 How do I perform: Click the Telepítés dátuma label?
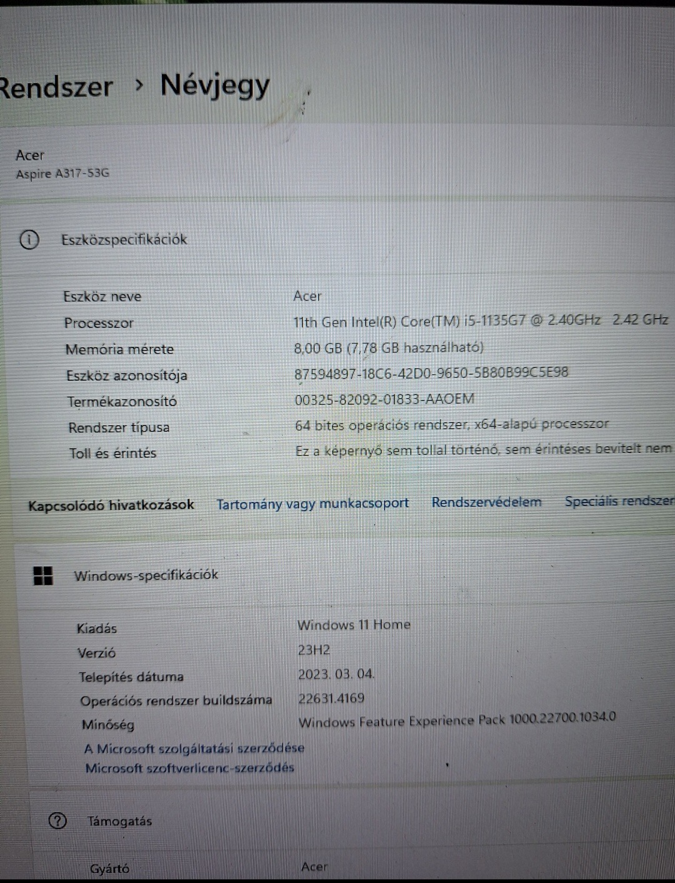pyautogui.click(x=131, y=677)
